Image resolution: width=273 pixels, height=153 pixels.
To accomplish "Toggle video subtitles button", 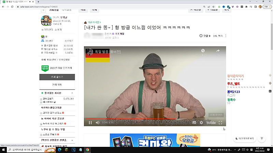I will click(194, 122).
